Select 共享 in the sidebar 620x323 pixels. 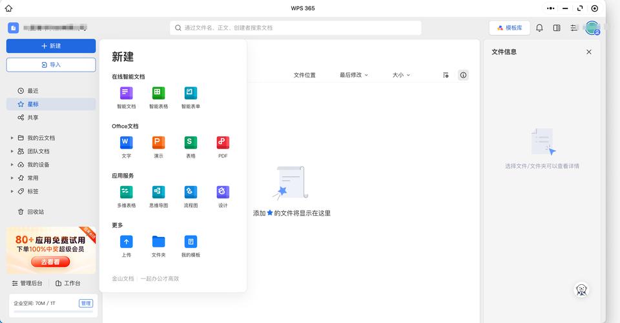pos(51,118)
